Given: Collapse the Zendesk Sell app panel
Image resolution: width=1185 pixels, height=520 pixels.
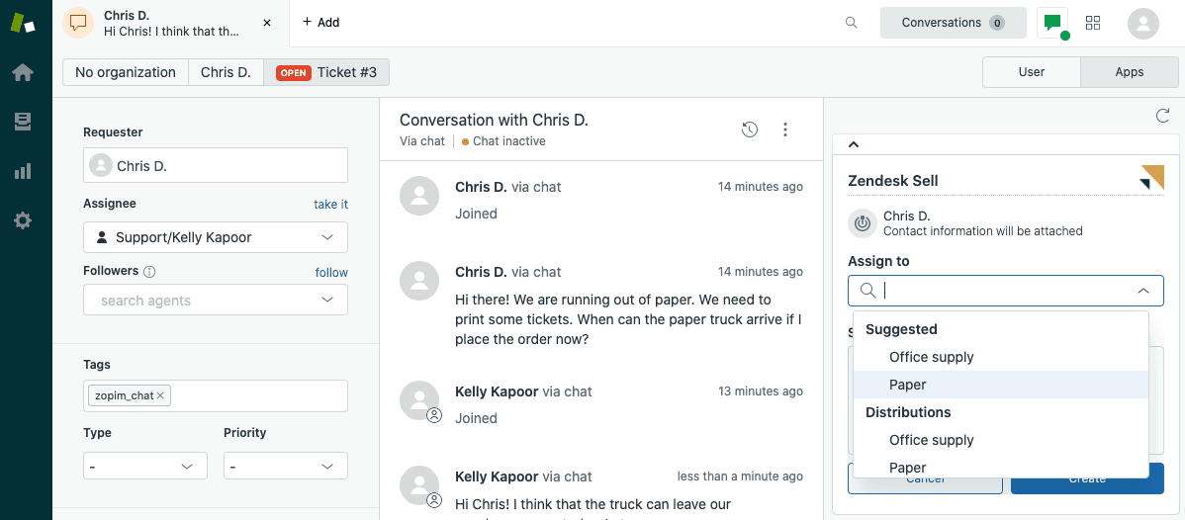Looking at the screenshot, I should click(854, 144).
